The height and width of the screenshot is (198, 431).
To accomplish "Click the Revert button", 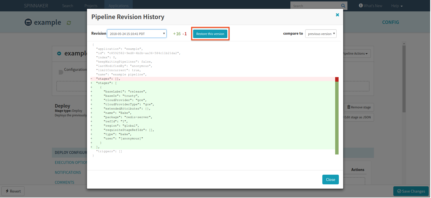I will pyautogui.click(x=13, y=191).
